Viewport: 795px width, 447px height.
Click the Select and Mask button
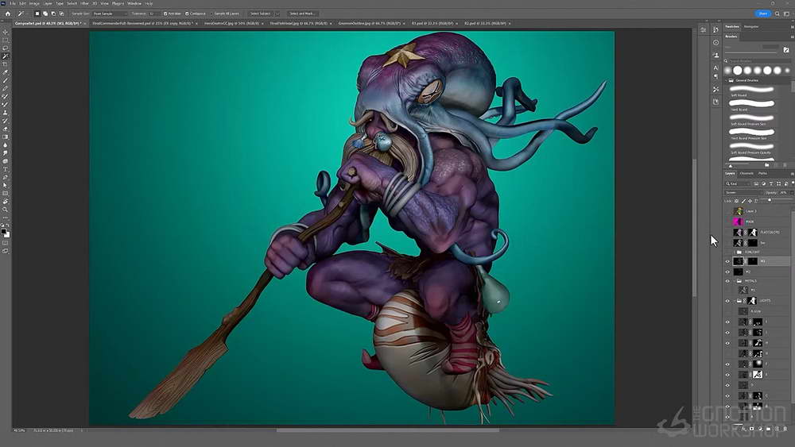tap(302, 13)
